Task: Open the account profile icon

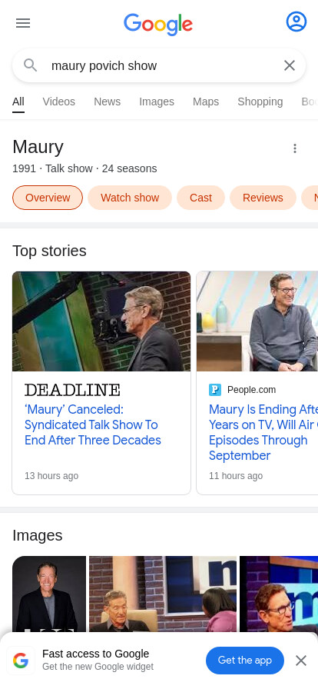Action: (x=296, y=22)
